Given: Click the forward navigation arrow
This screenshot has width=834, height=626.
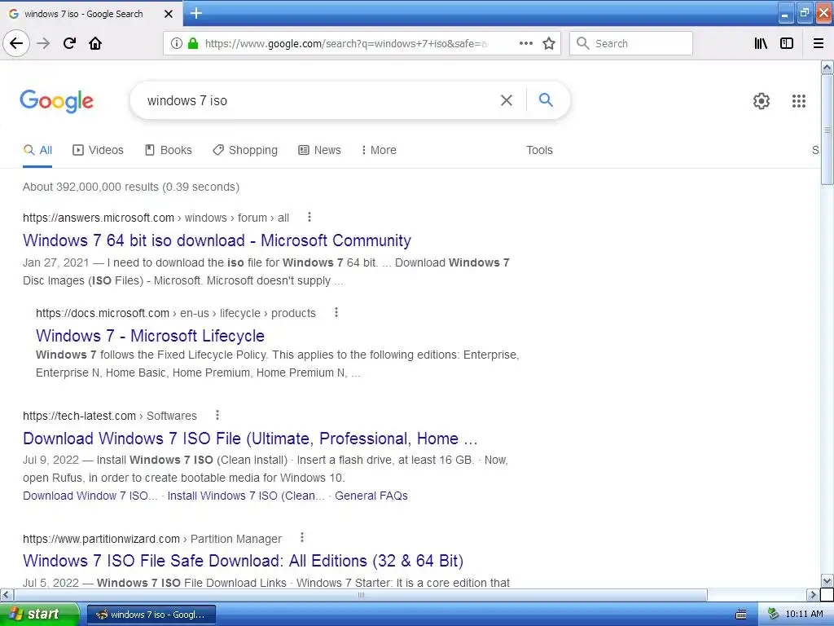Looking at the screenshot, I should click(43, 43).
